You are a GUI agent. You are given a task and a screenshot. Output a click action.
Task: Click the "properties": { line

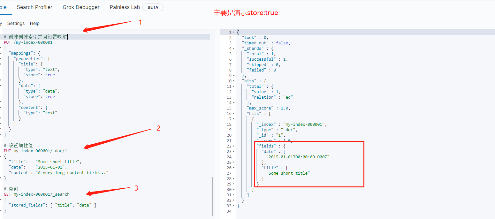[x=32, y=59]
